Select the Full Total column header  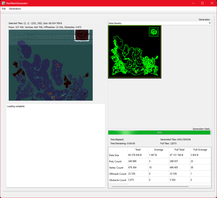click(179, 150)
